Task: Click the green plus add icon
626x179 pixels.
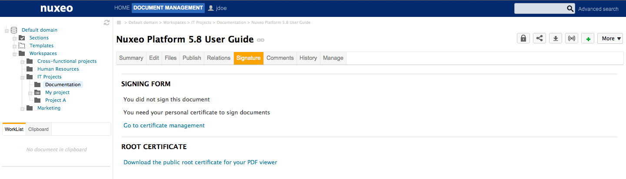Action: [588, 38]
